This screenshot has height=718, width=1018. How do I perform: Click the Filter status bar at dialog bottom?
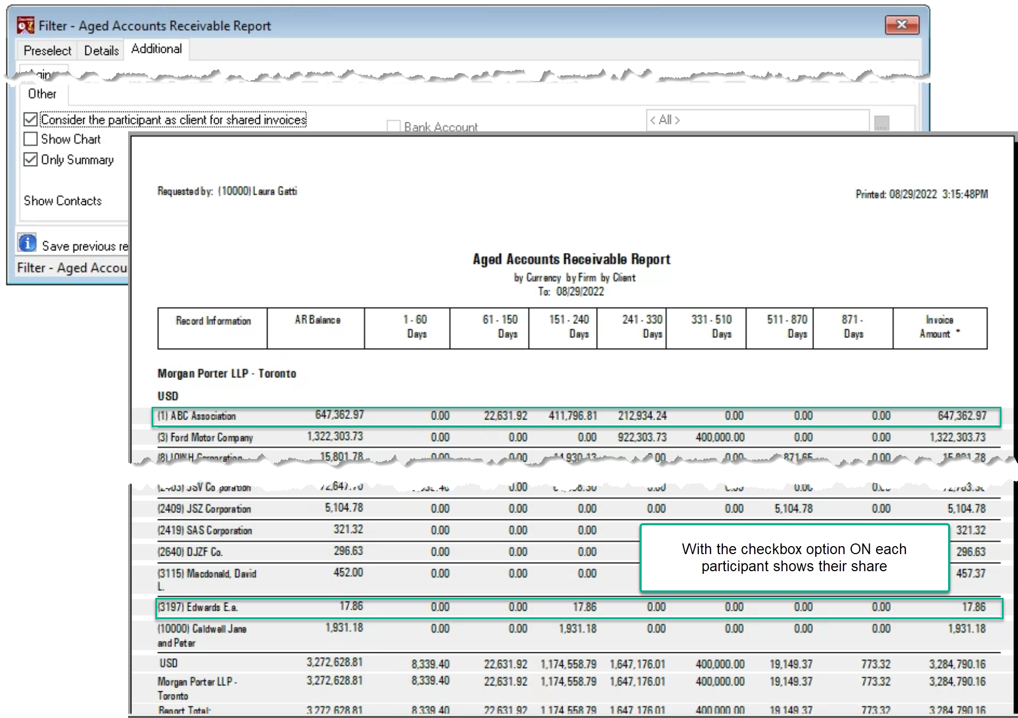click(72, 268)
